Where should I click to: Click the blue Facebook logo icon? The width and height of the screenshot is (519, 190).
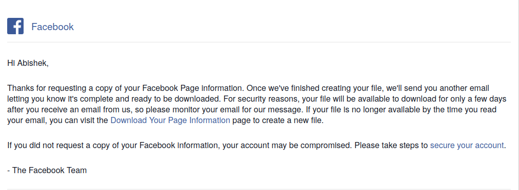coord(15,27)
